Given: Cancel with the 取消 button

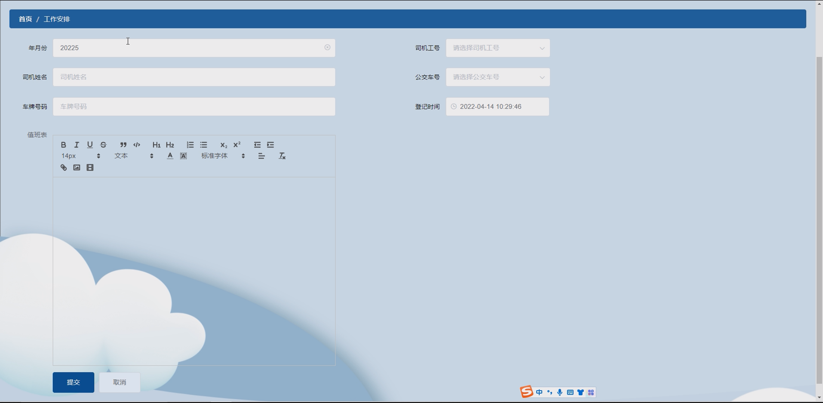Looking at the screenshot, I should [x=120, y=382].
